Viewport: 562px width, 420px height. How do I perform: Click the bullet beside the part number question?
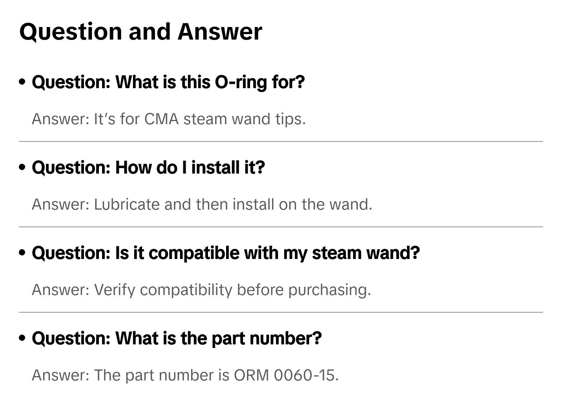coord(22,339)
